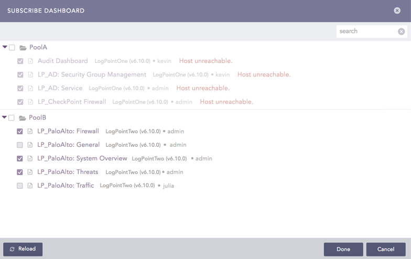The width and height of the screenshot is (411, 259).
Task: Select the LP_PaloAlto: Firewall entry name
Action: click(x=68, y=131)
